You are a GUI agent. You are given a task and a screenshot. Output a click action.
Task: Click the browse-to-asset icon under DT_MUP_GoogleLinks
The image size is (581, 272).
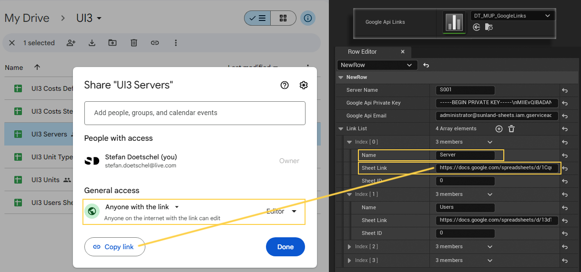[x=489, y=28]
